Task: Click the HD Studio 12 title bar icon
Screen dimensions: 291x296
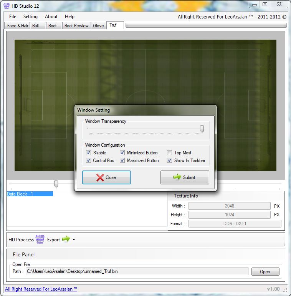Action: [x=7, y=5]
